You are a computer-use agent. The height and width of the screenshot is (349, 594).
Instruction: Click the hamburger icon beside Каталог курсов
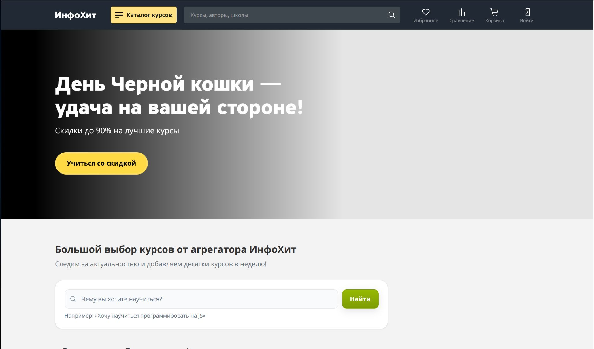click(x=119, y=15)
